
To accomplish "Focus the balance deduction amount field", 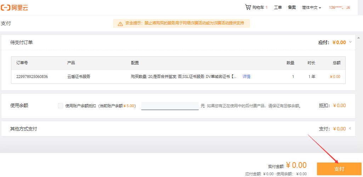I will tap(170, 106).
